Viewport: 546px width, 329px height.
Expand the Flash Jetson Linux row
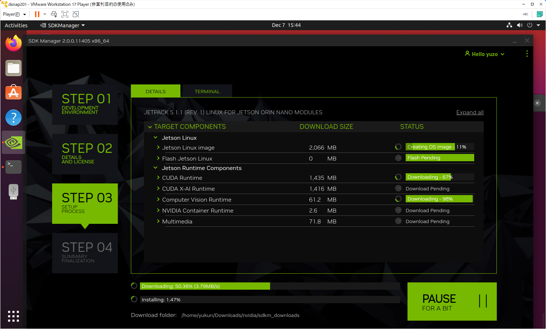(x=158, y=158)
